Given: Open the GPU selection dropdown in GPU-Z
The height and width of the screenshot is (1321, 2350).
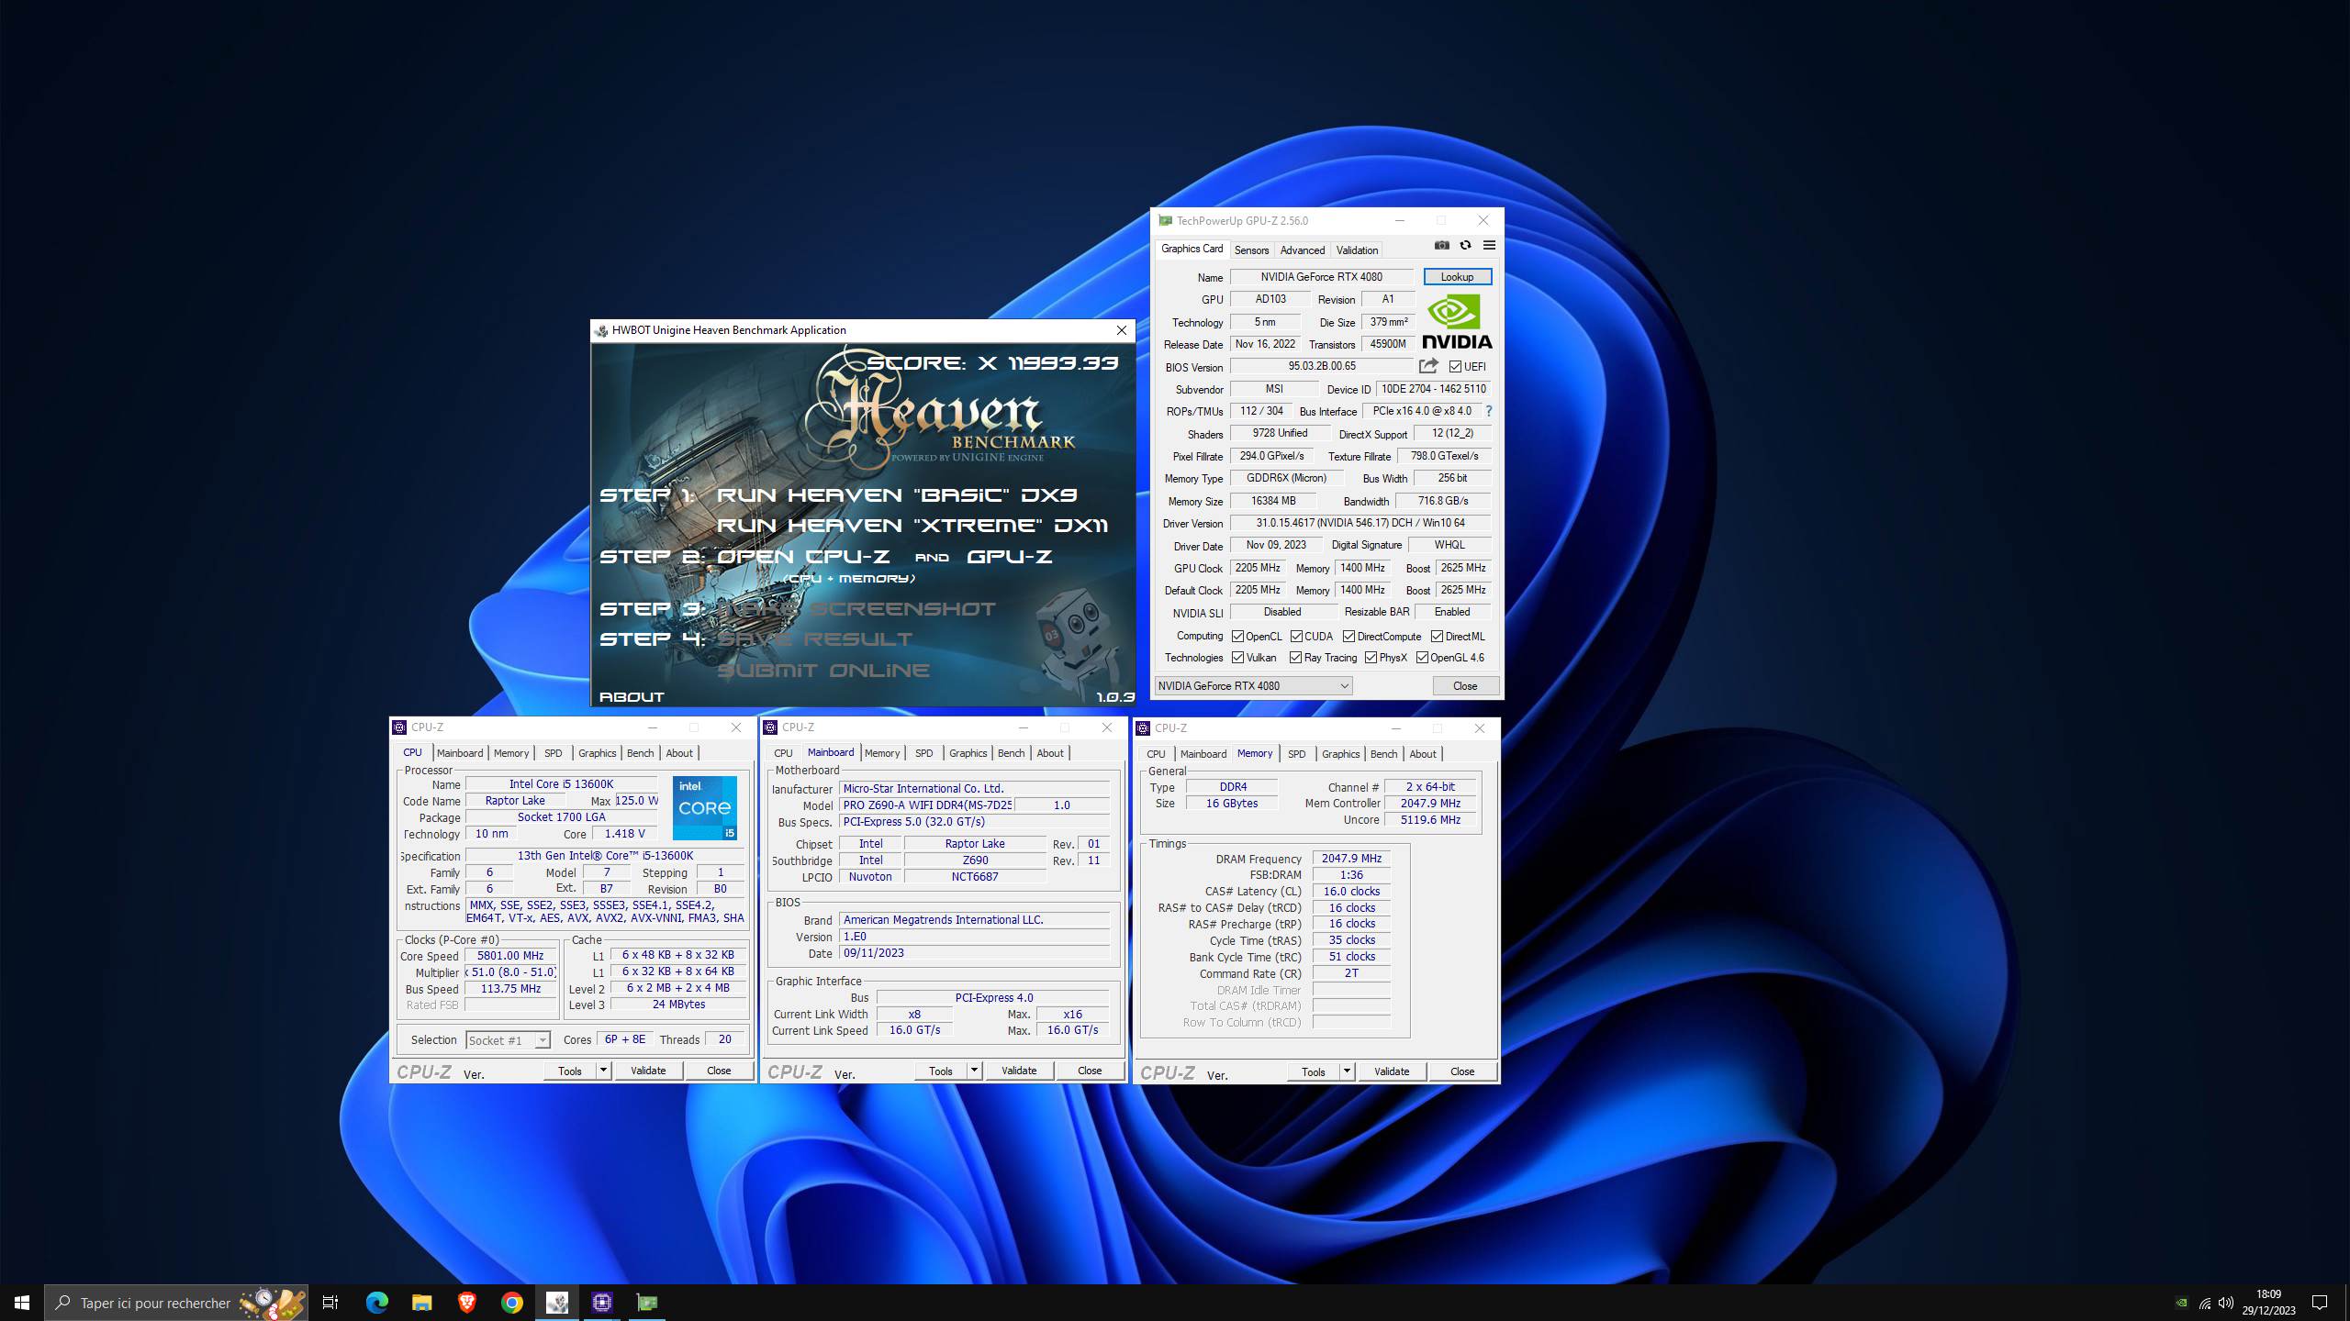Looking at the screenshot, I should (1253, 685).
